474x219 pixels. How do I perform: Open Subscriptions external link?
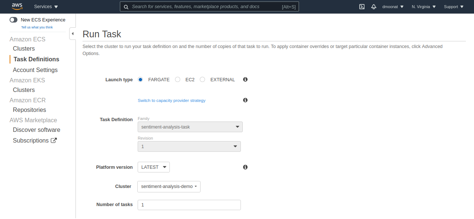[35, 141]
